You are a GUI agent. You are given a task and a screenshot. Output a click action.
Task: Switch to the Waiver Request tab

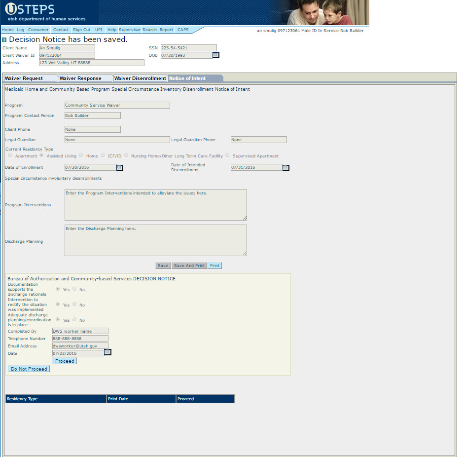tap(31, 78)
